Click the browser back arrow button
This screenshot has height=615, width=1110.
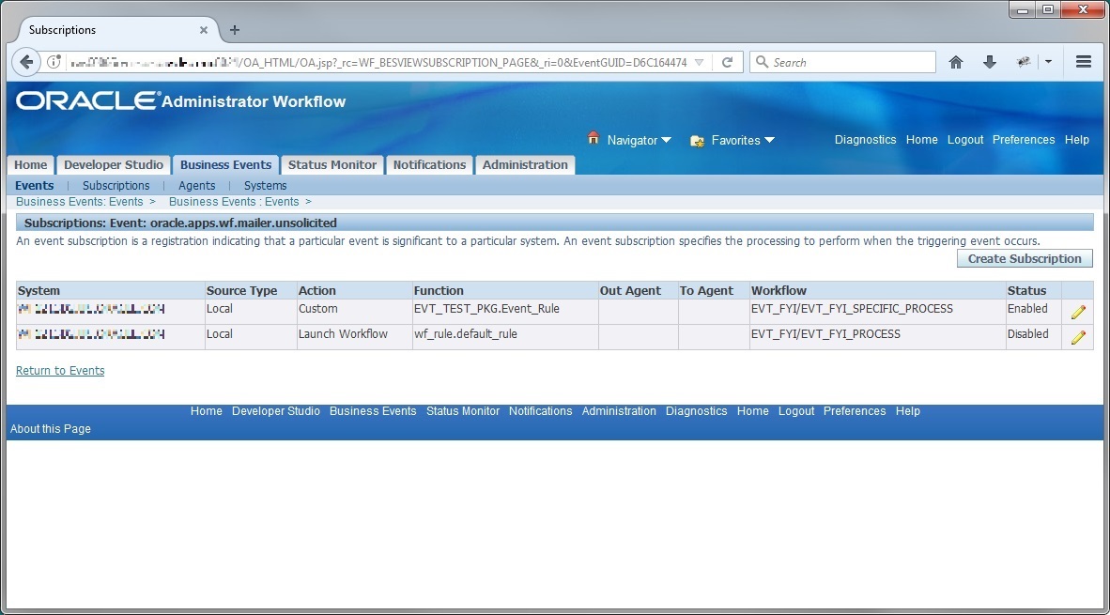pyautogui.click(x=26, y=62)
